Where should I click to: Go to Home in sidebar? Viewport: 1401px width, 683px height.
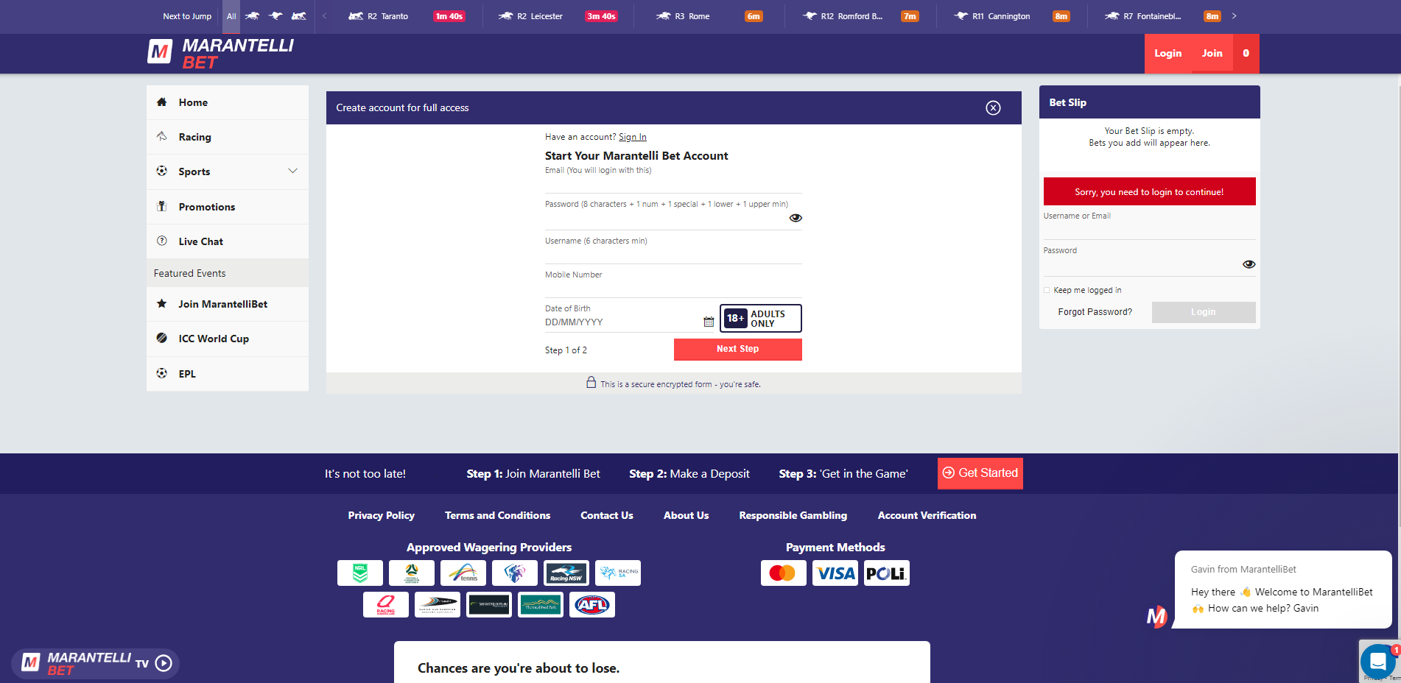(228, 102)
